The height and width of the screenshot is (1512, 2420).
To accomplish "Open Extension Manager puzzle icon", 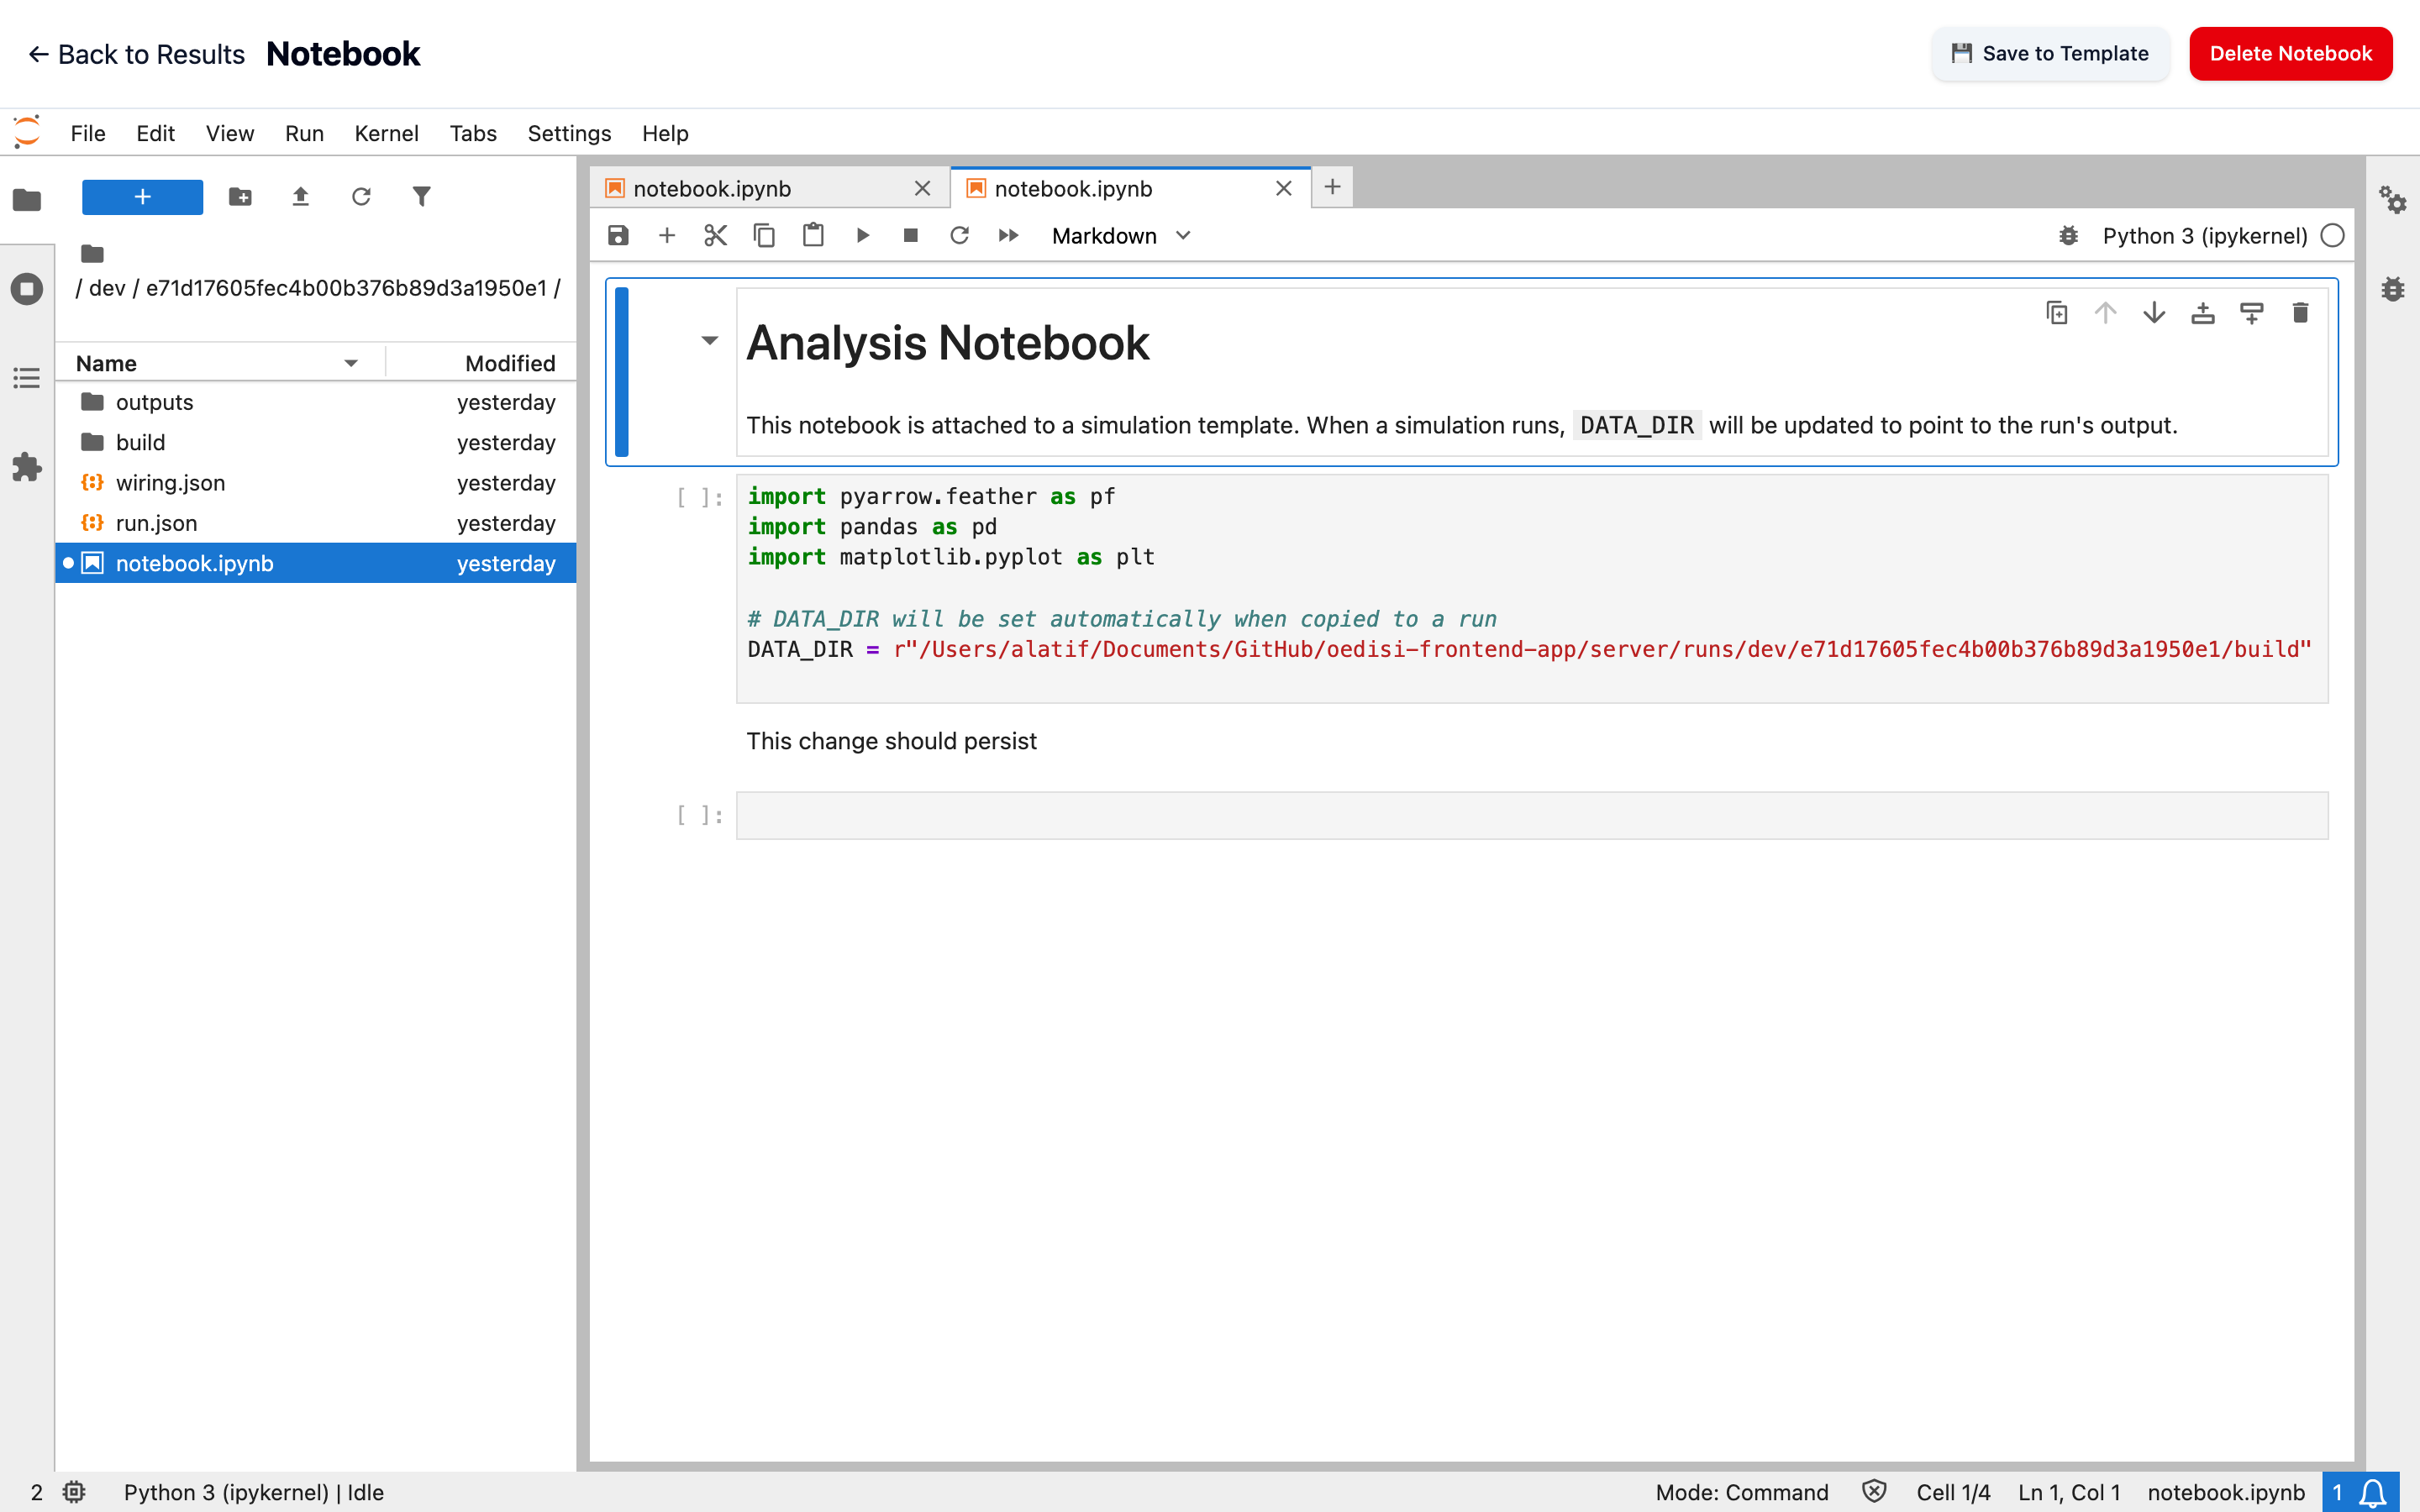I will 27,467.
